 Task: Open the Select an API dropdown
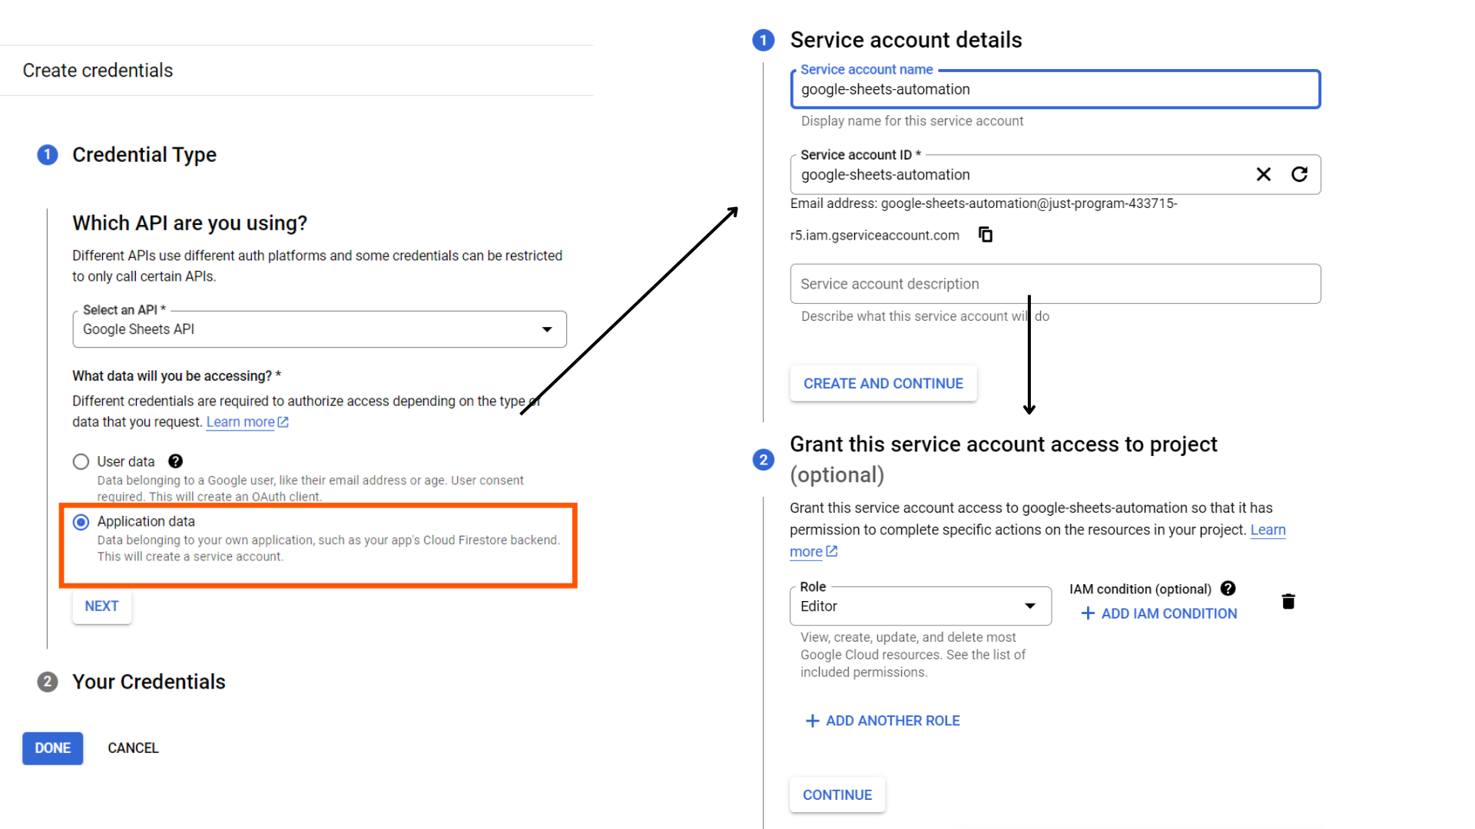320,329
